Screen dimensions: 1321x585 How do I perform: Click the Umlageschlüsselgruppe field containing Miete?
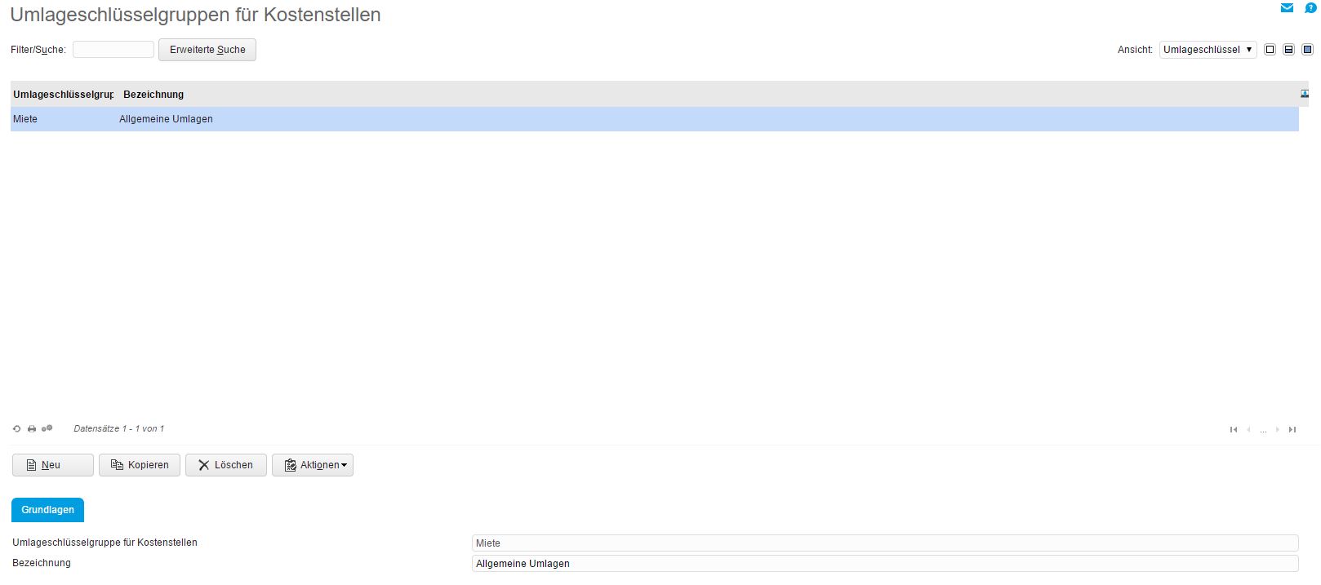click(x=885, y=543)
